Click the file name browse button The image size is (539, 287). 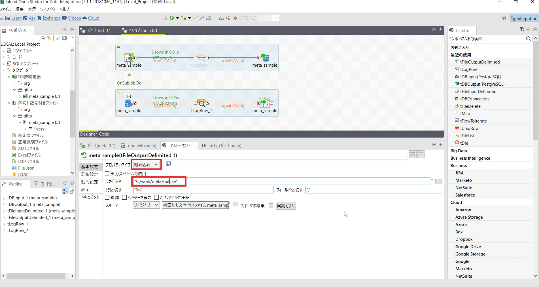click(438, 181)
